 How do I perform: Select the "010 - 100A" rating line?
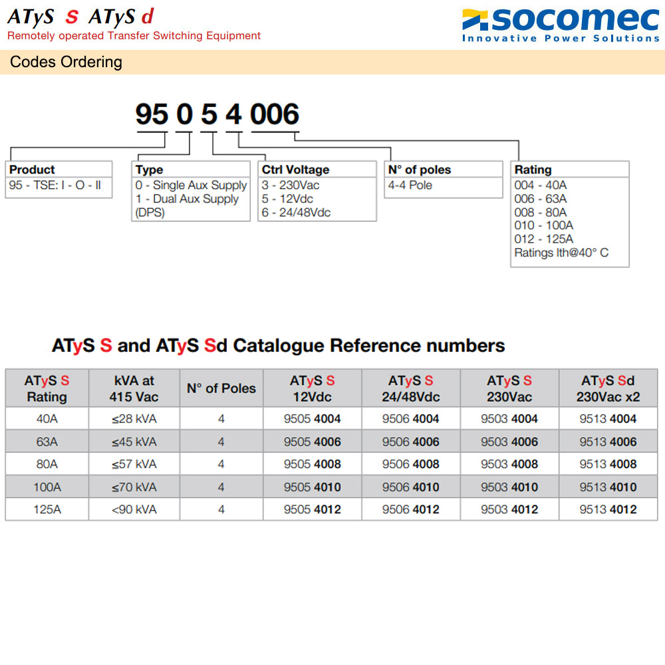coord(544,225)
